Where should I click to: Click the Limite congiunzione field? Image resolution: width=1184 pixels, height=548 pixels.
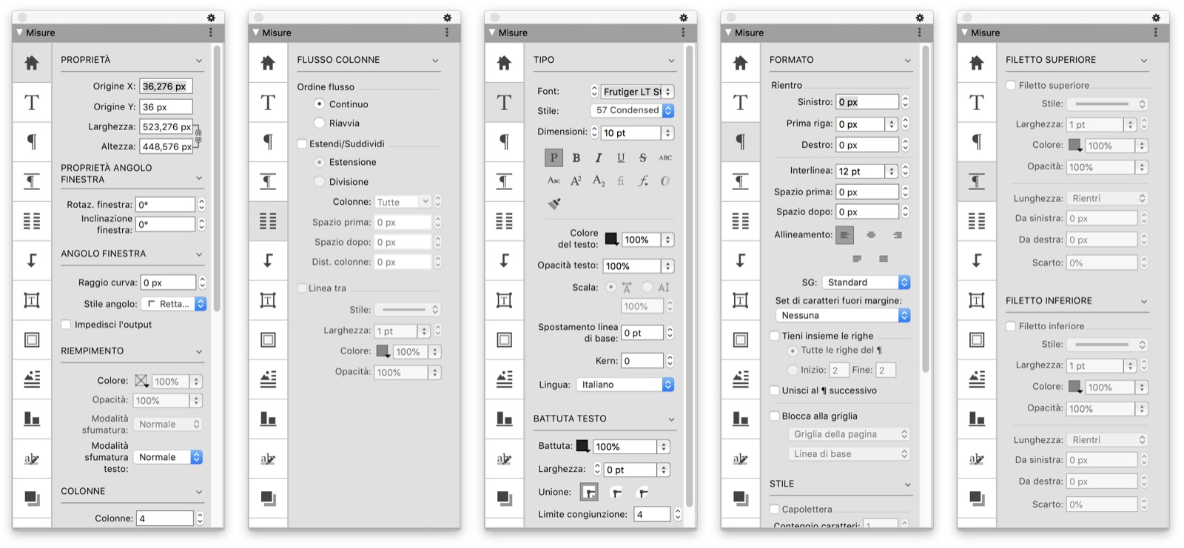tap(652, 514)
